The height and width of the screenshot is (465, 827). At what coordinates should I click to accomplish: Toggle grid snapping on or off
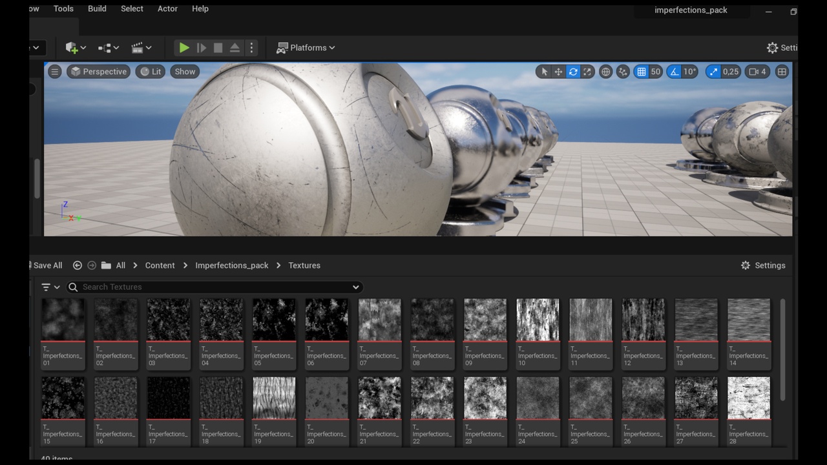[641, 72]
